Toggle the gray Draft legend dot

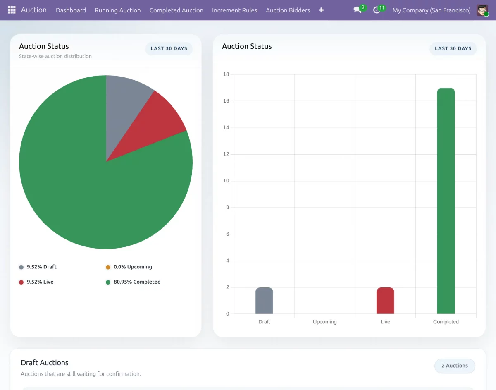21,267
